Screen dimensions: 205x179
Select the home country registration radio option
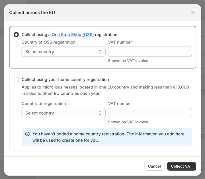tap(16, 79)
